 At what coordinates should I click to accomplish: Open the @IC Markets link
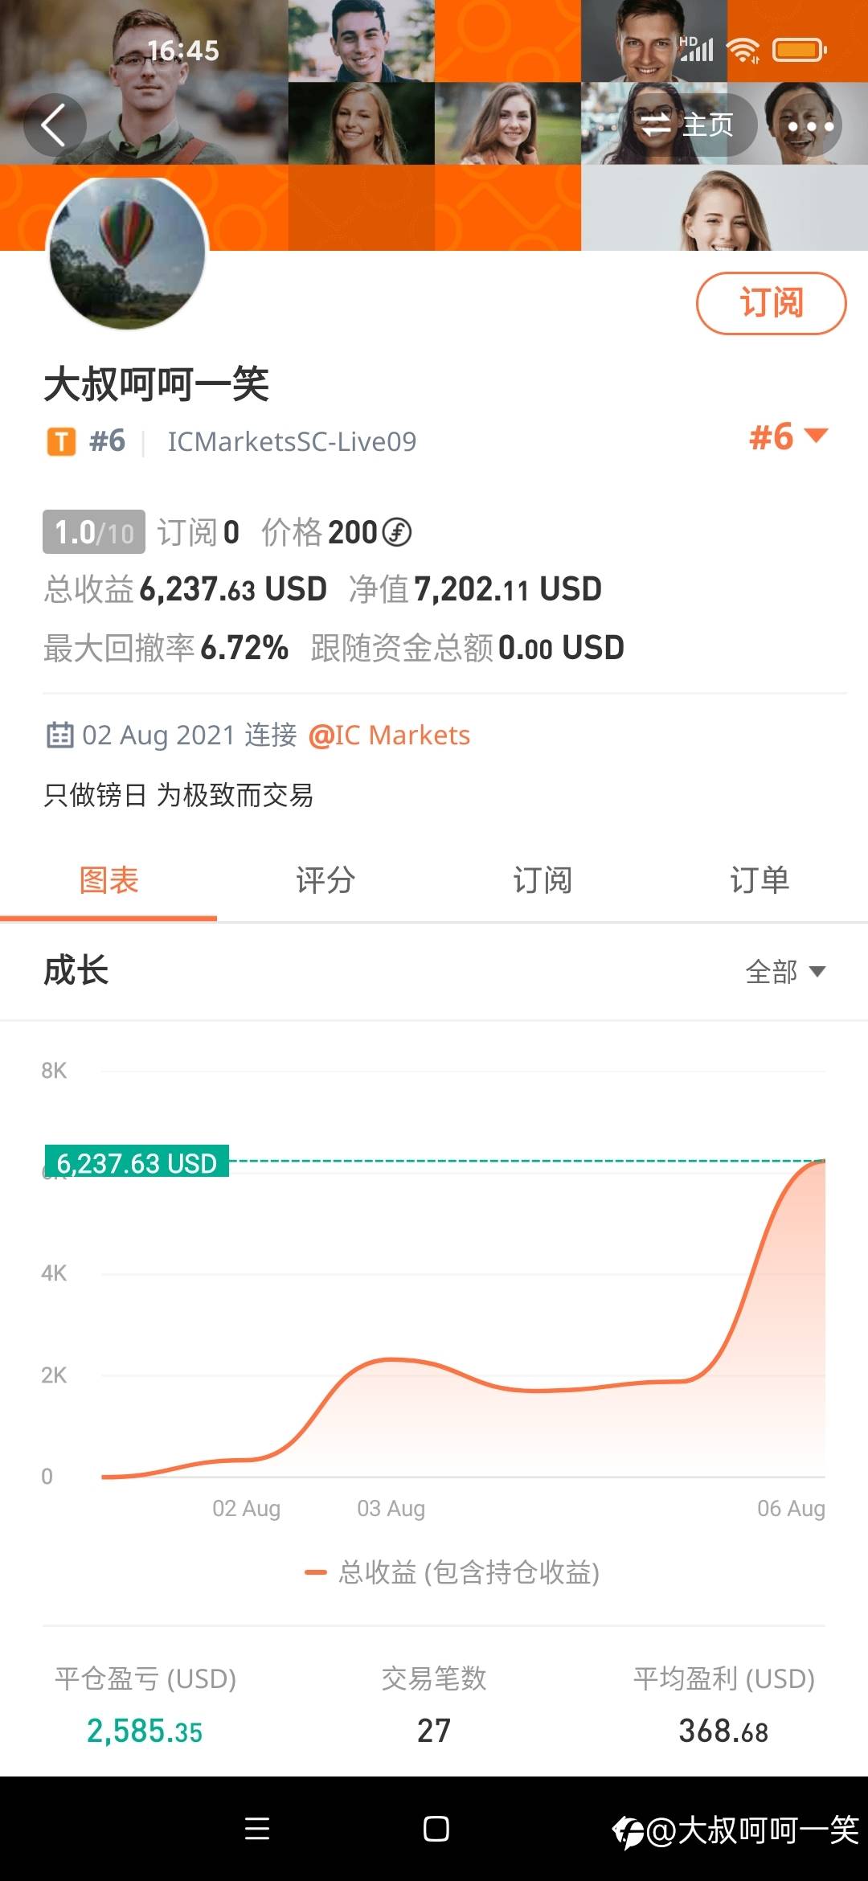[389, 735]
